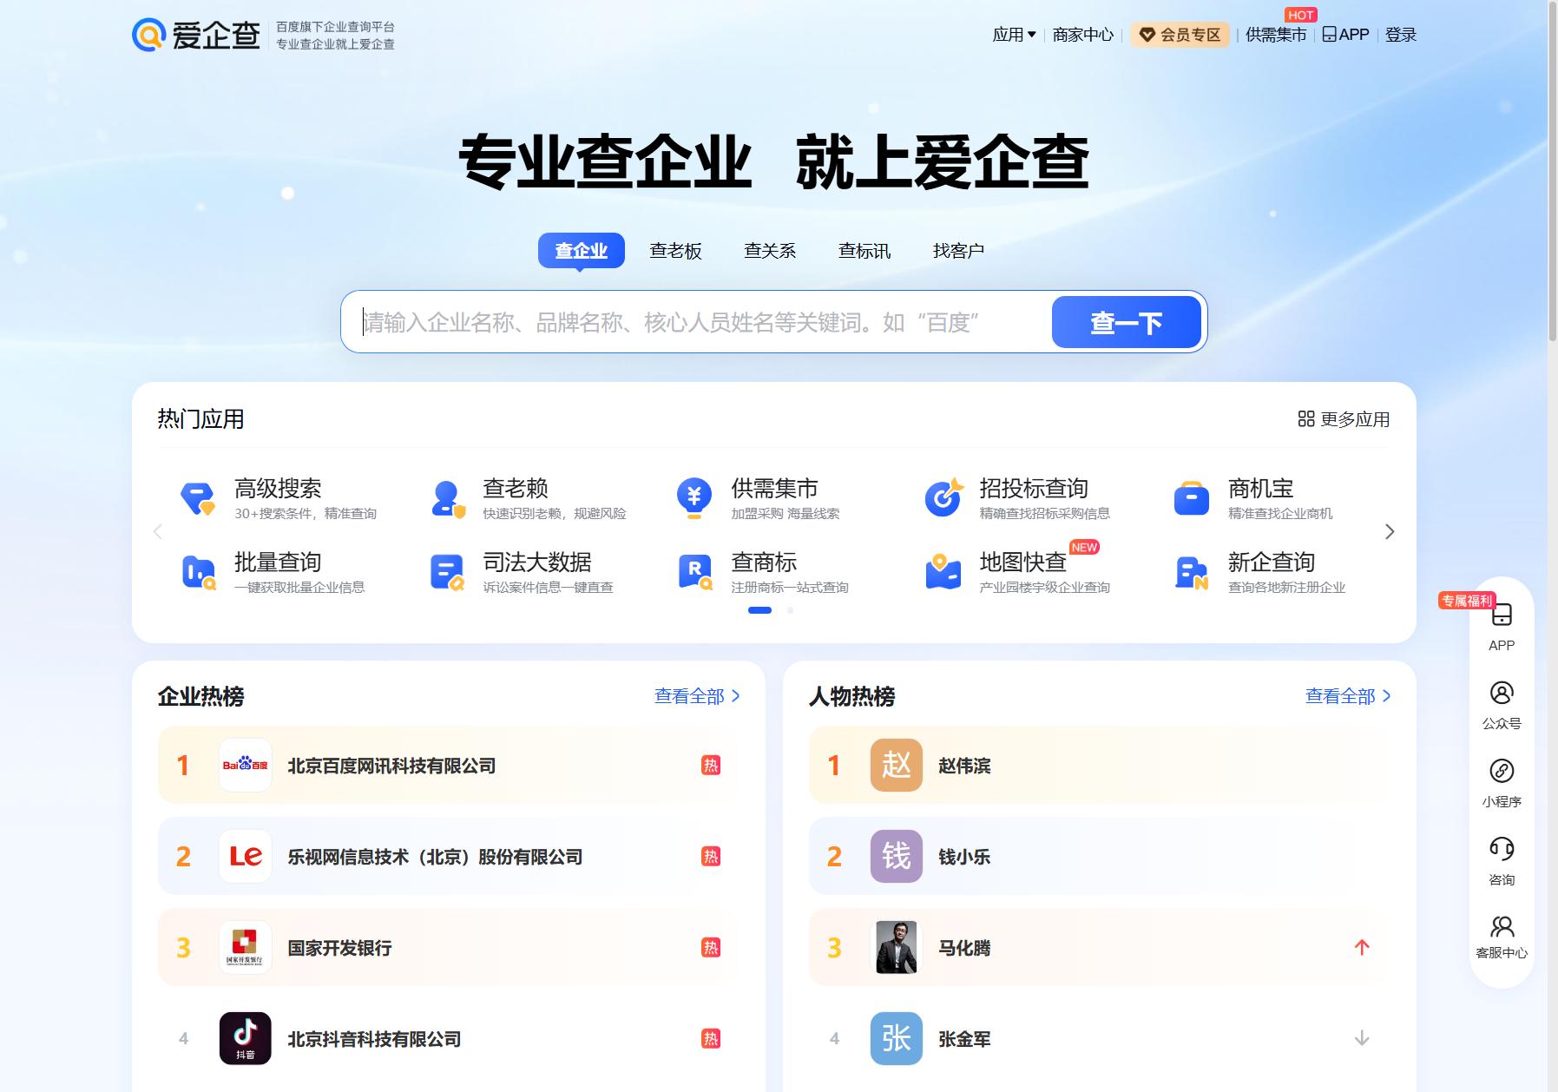Open 钱小乐 person name
Image resolution: width=1558 pixels, height=1092 pixels.
[x=964, y=857]
